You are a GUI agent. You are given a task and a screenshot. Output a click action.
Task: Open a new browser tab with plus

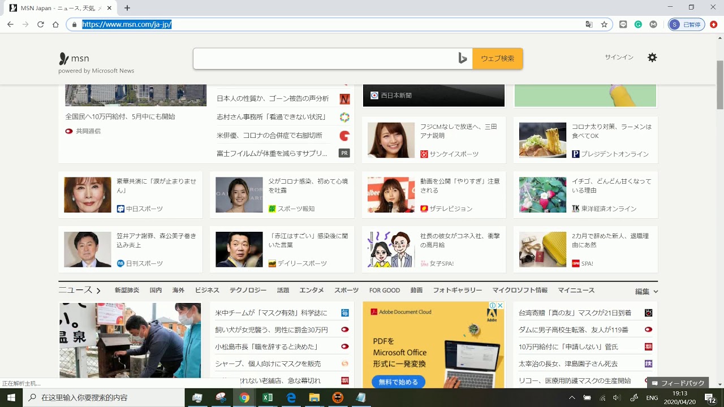(x=127, y=8)
